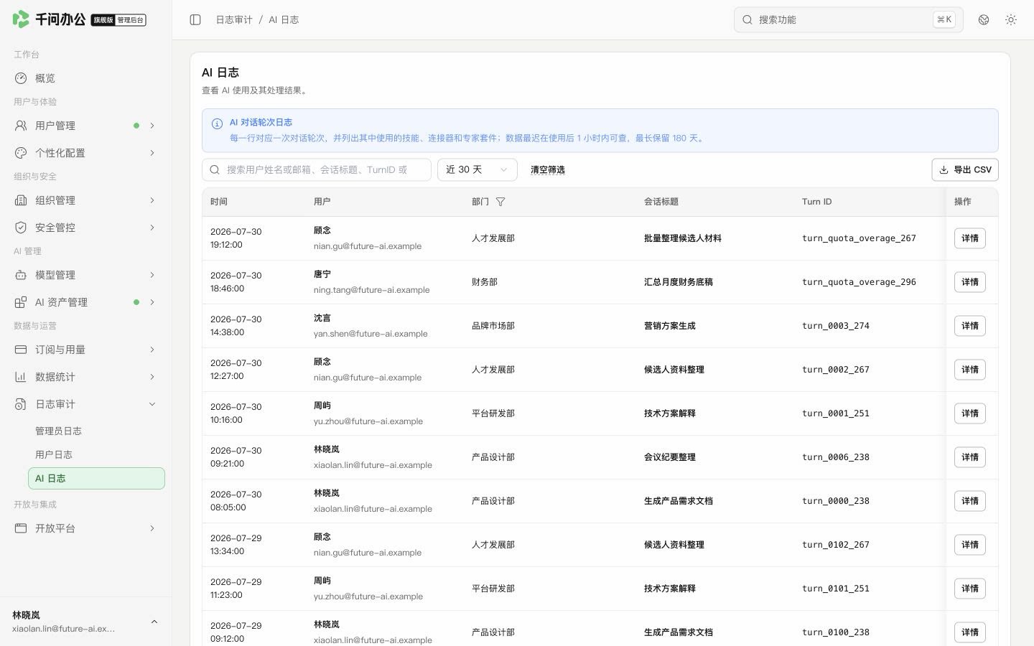Image resolution: width=1034 pixels, height=646 pixels.
Task: Click email yan.shen@future-ai.example
Action: click(x=371, y=334)
